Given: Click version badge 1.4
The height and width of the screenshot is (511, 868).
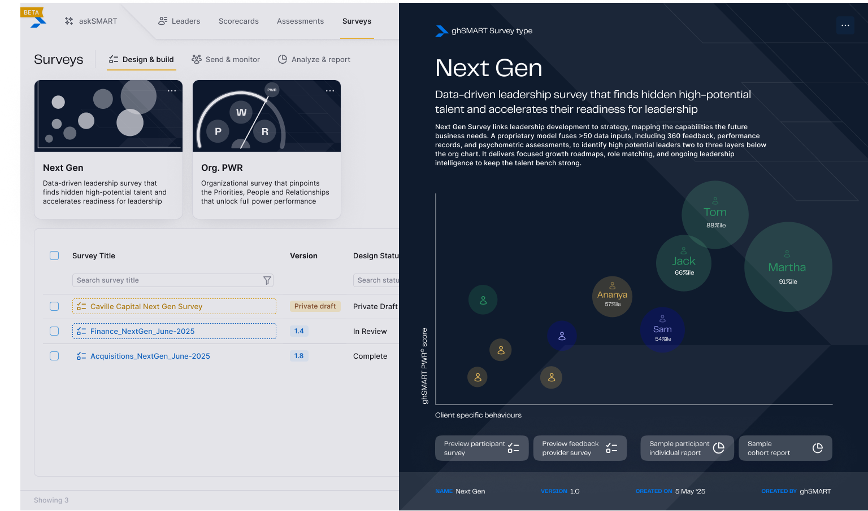Looking at the screenshot, I should (x=299, y=331).
